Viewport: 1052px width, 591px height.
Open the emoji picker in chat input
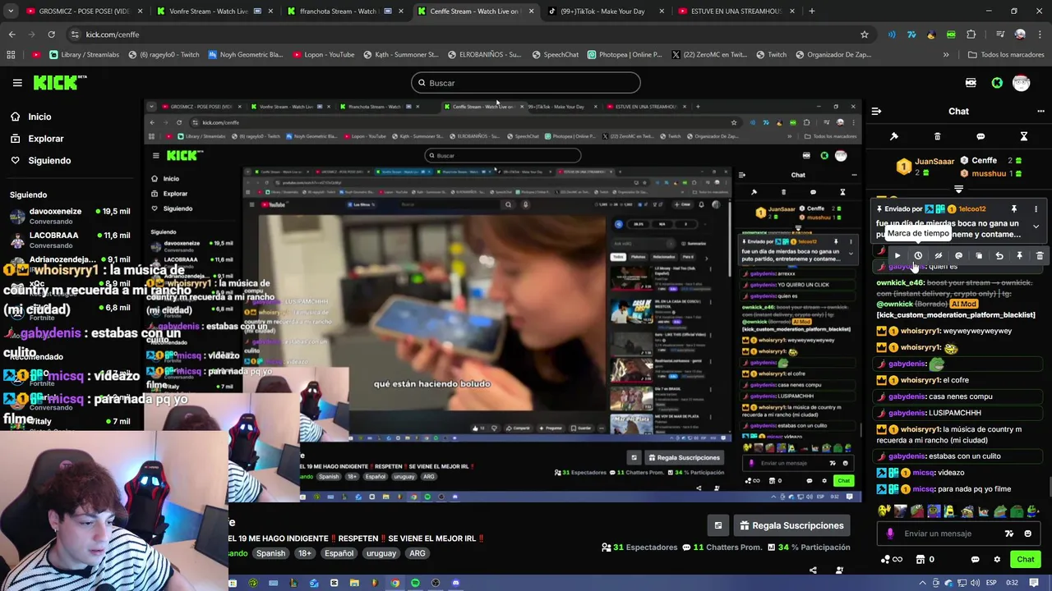[1027, 534]
